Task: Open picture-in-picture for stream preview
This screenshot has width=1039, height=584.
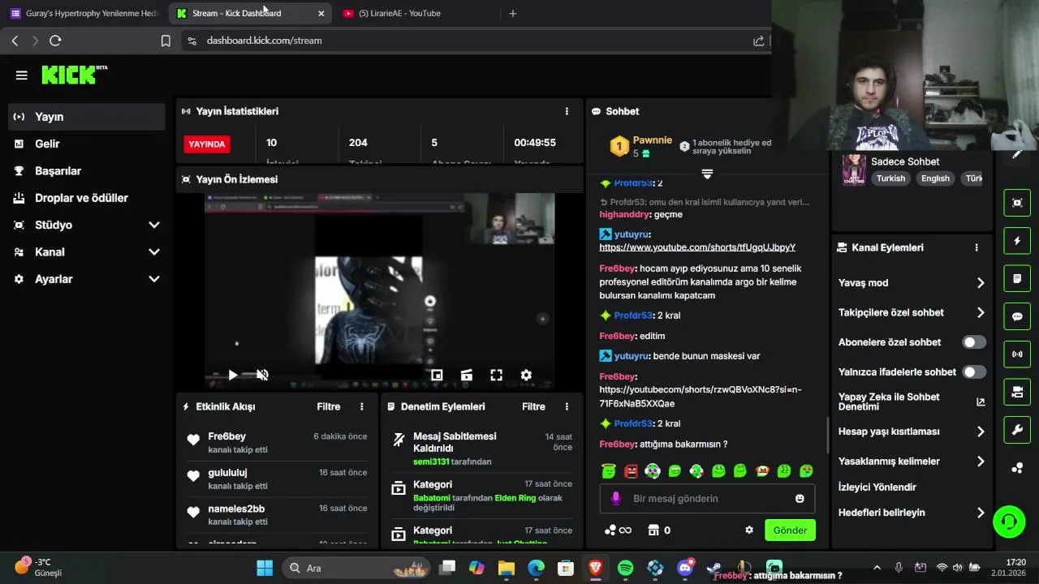Action: tap(437, 375)
